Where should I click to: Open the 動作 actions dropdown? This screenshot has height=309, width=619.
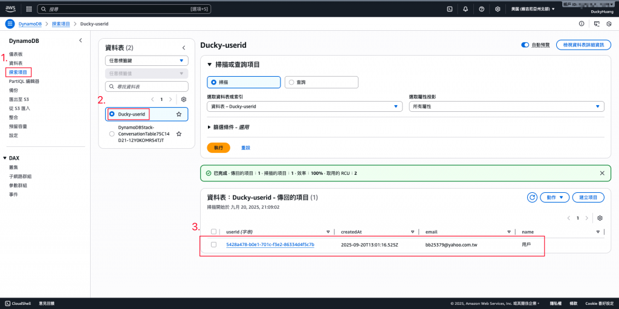pyautogui.click(x=555, y=197)
